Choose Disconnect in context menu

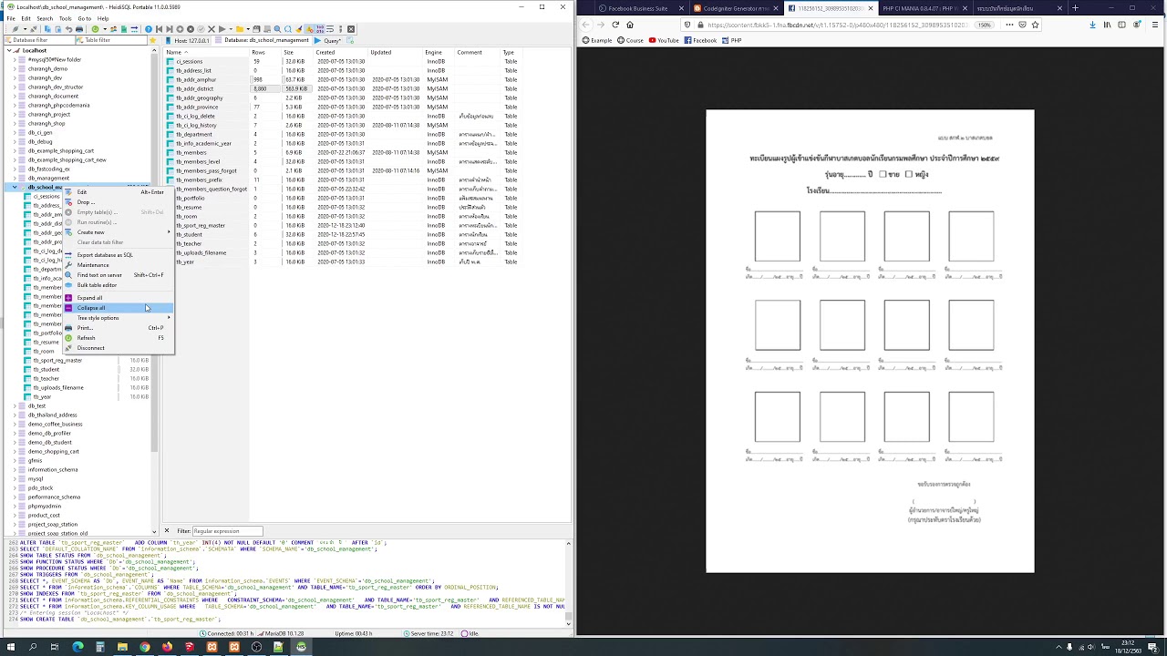click(117, 348)
